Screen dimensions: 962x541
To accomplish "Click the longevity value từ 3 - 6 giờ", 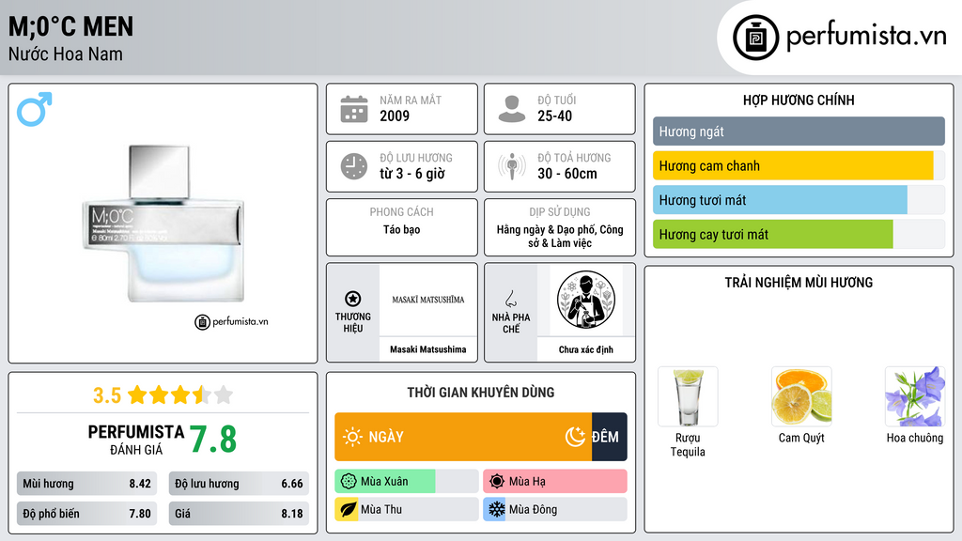I will click(412, 174).
